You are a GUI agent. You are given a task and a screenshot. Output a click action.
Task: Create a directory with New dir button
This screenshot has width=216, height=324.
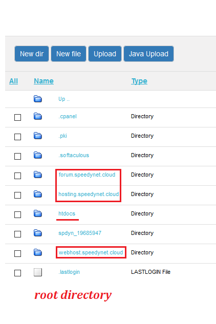coord(32,54)
